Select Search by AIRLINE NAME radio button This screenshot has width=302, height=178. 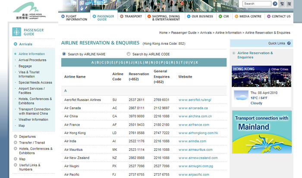(x=64, y=54)
